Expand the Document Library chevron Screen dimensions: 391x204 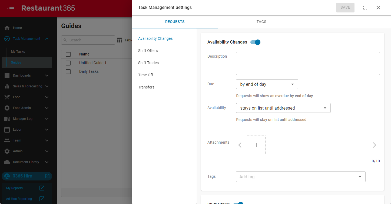(x=47, y=162)
